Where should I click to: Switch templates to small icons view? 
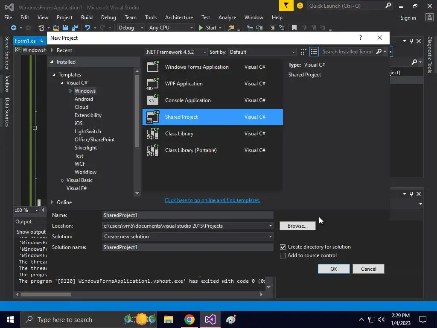(303, 52)
